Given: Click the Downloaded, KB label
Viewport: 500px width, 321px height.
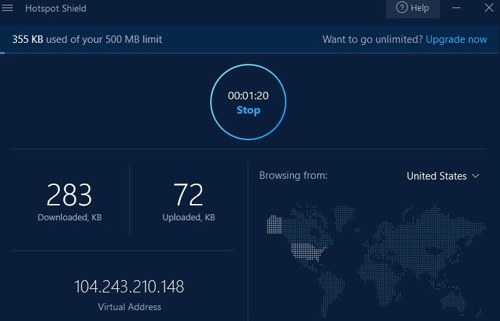Looking at the screenshot, I should pos(69,218).
